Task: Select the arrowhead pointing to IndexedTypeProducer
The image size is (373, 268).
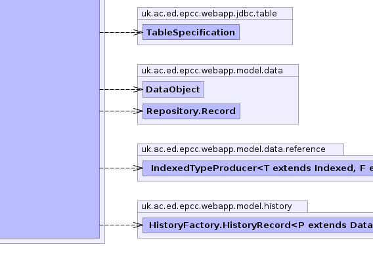Action: coord(138,168)
